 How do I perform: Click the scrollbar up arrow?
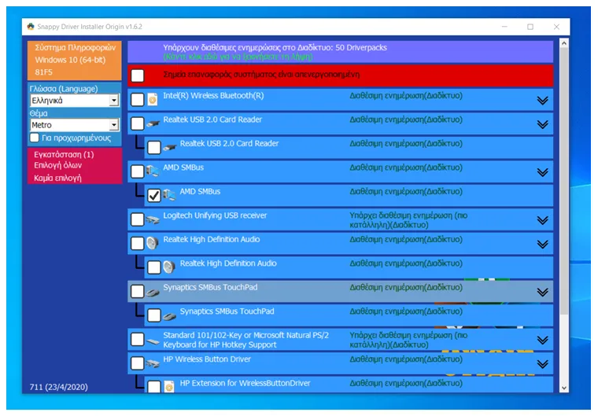point(564,43)
